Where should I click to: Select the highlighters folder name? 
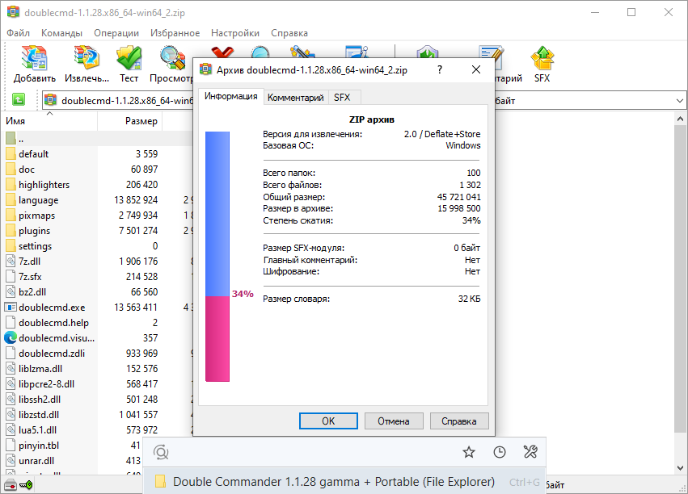pos(44,184)
